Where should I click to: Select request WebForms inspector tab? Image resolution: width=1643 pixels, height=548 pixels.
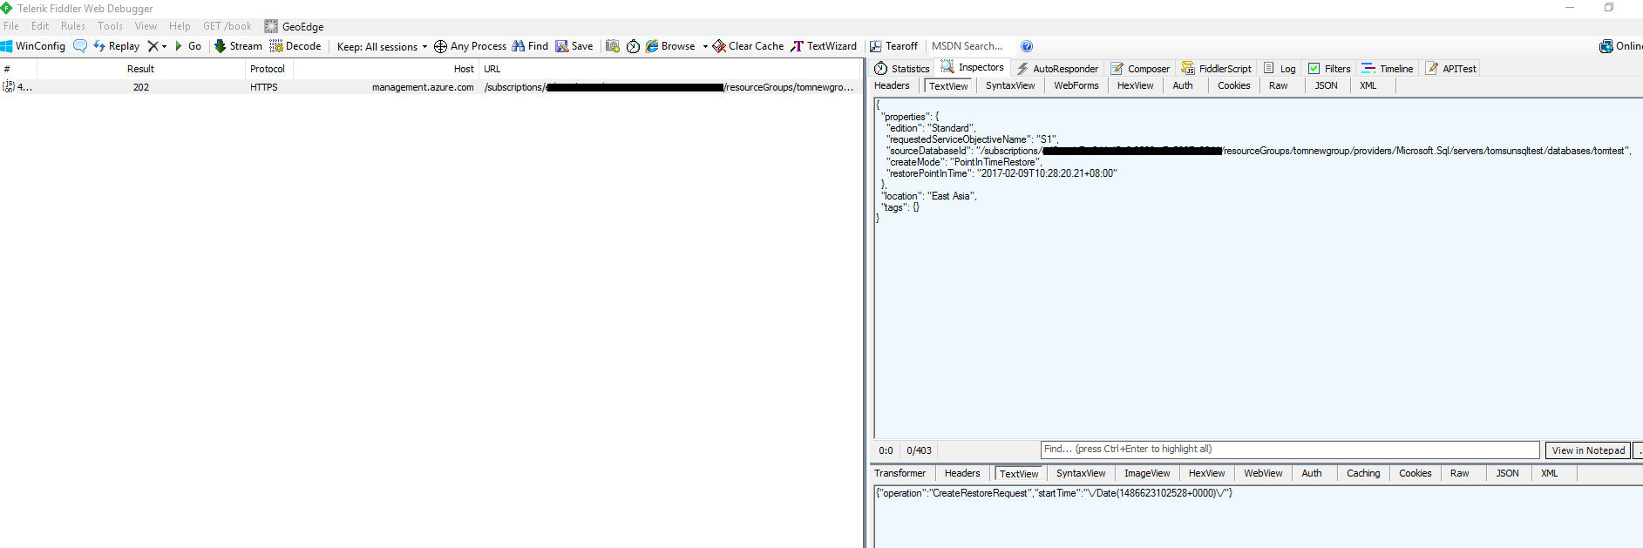1076,85
